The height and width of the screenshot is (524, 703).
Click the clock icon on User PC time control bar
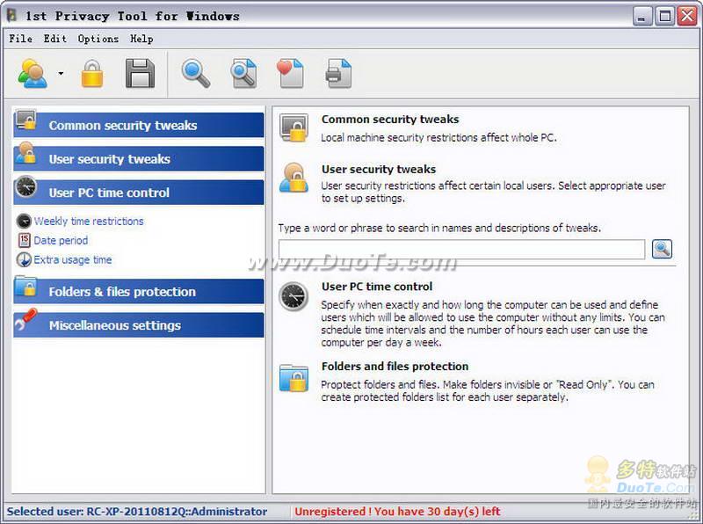pos(26,186)
